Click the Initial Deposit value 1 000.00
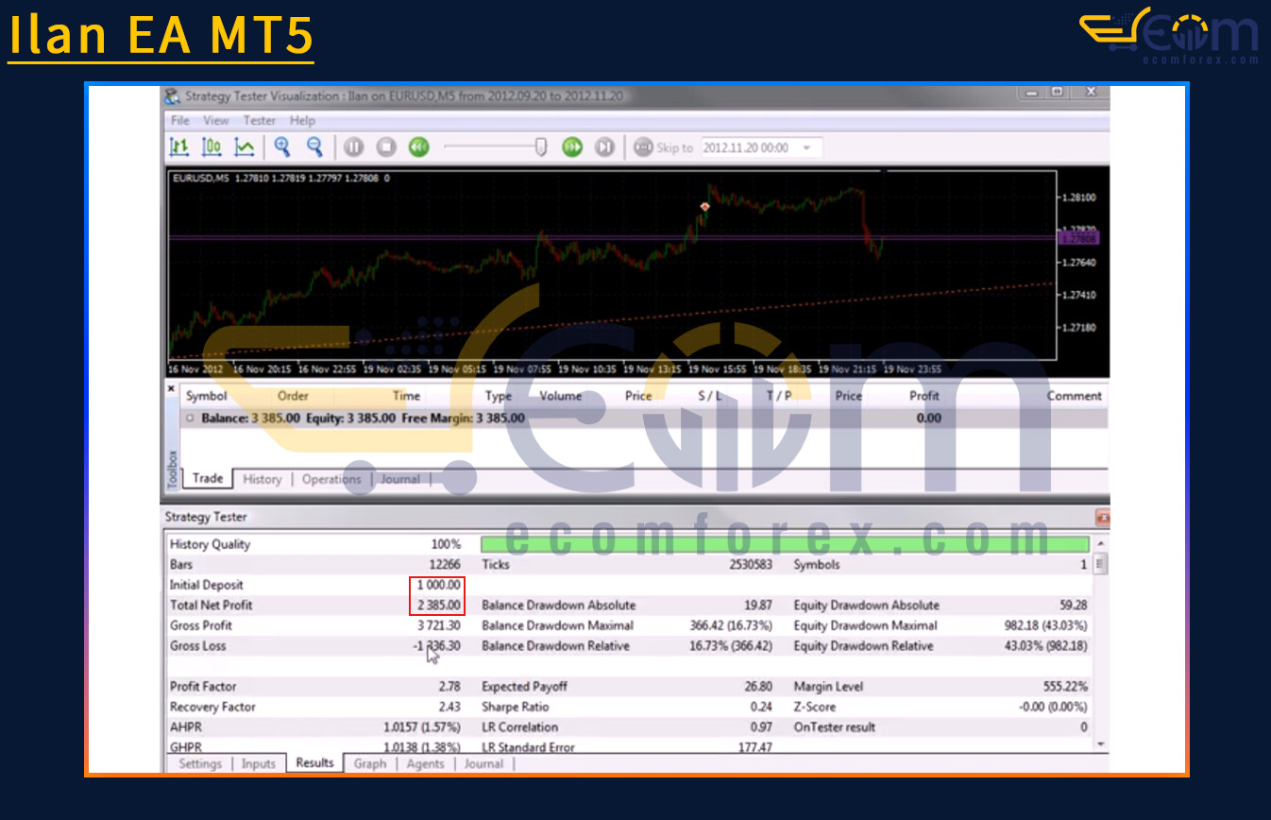This screenshot has width=1271, height=820. coord(438,585)
